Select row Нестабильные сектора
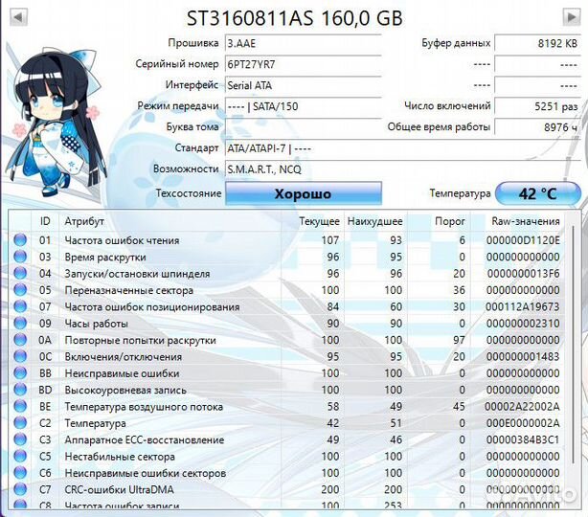 click(x=287, y=456)
